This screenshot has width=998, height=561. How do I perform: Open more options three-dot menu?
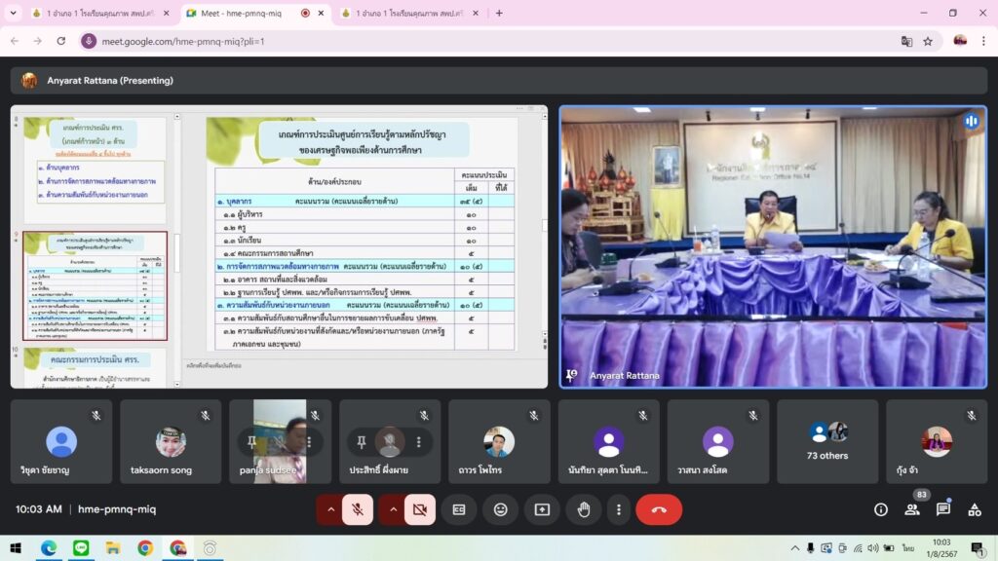[618, 509]
